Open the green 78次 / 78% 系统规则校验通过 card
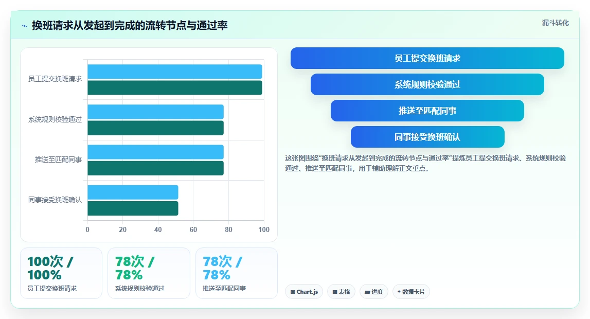The image size is (590, 319). pos(149,273)
